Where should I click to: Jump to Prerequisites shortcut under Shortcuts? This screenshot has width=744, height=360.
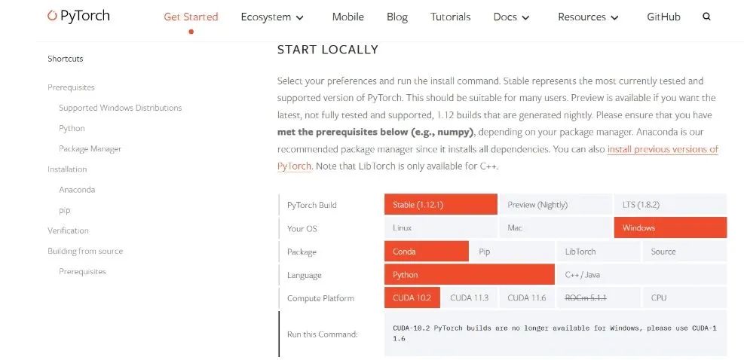tap(71, 87)
